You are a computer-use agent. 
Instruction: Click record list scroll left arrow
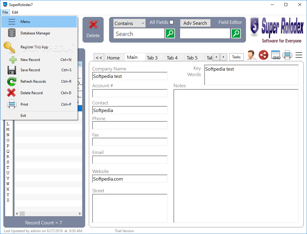(17, 213)
